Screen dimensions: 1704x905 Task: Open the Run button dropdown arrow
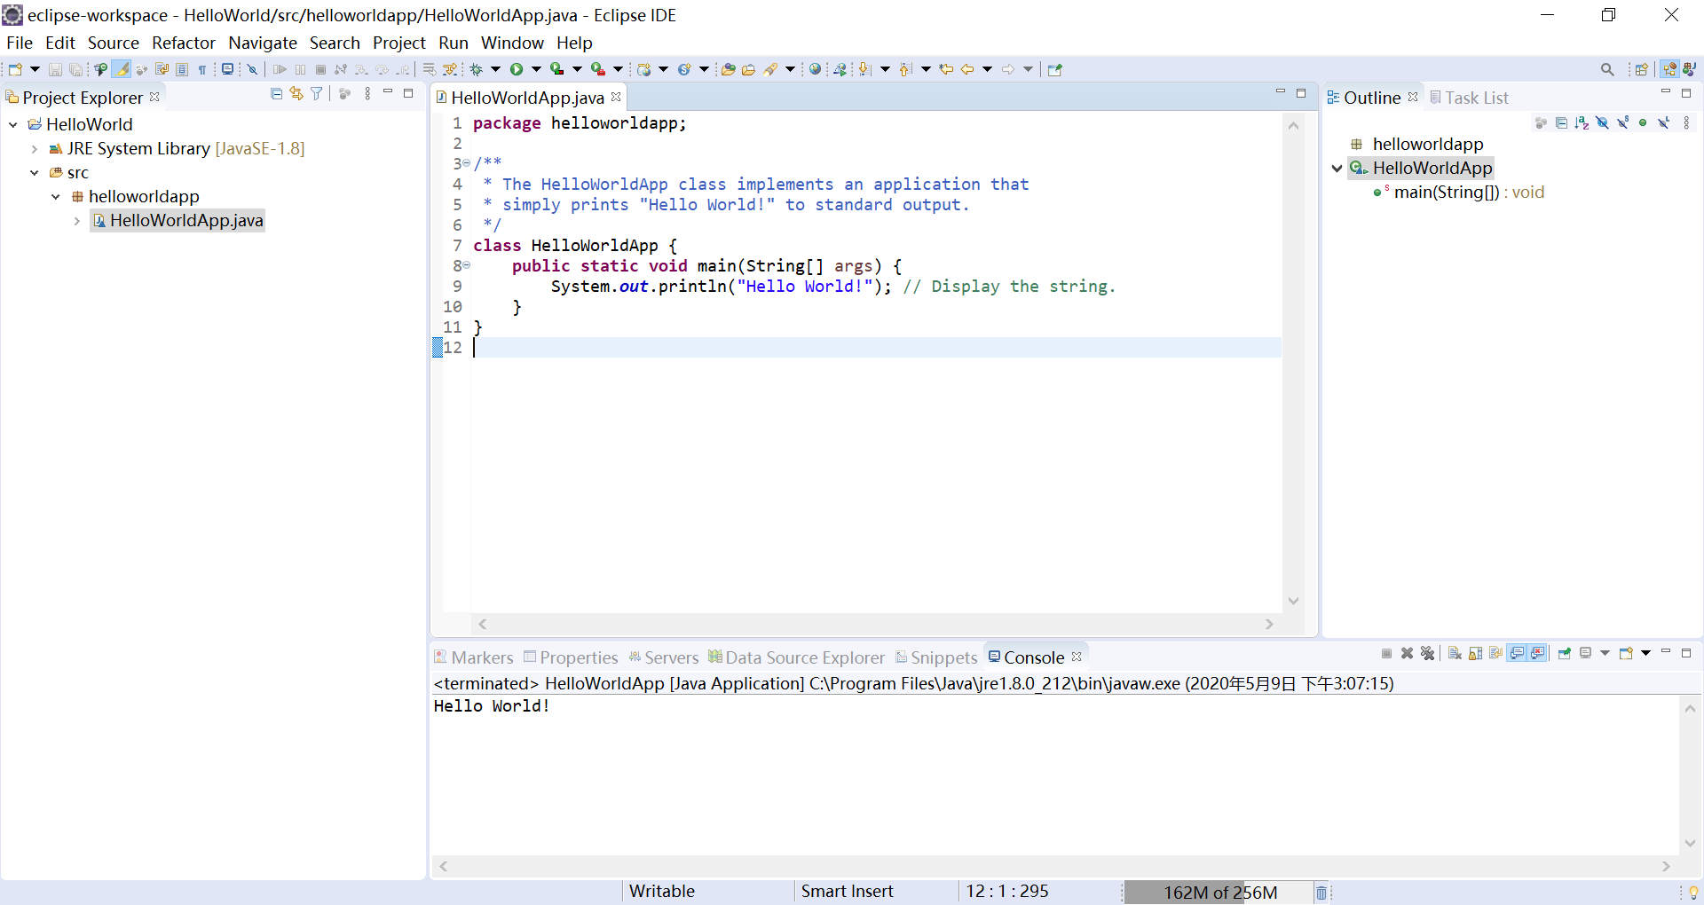pos(536,69)
